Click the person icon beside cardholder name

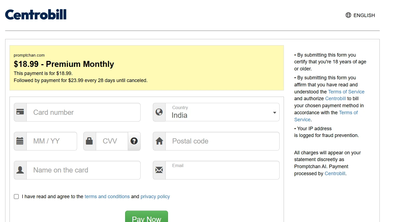[20, 170]
